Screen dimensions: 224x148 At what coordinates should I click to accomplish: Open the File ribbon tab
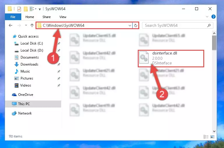13,17
